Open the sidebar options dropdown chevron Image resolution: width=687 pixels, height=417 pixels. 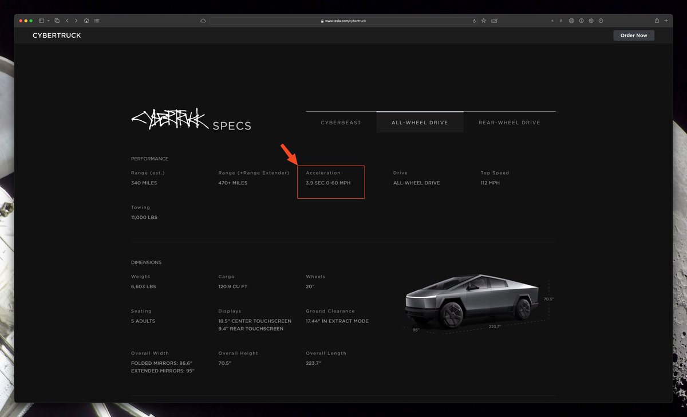point(48,21)
